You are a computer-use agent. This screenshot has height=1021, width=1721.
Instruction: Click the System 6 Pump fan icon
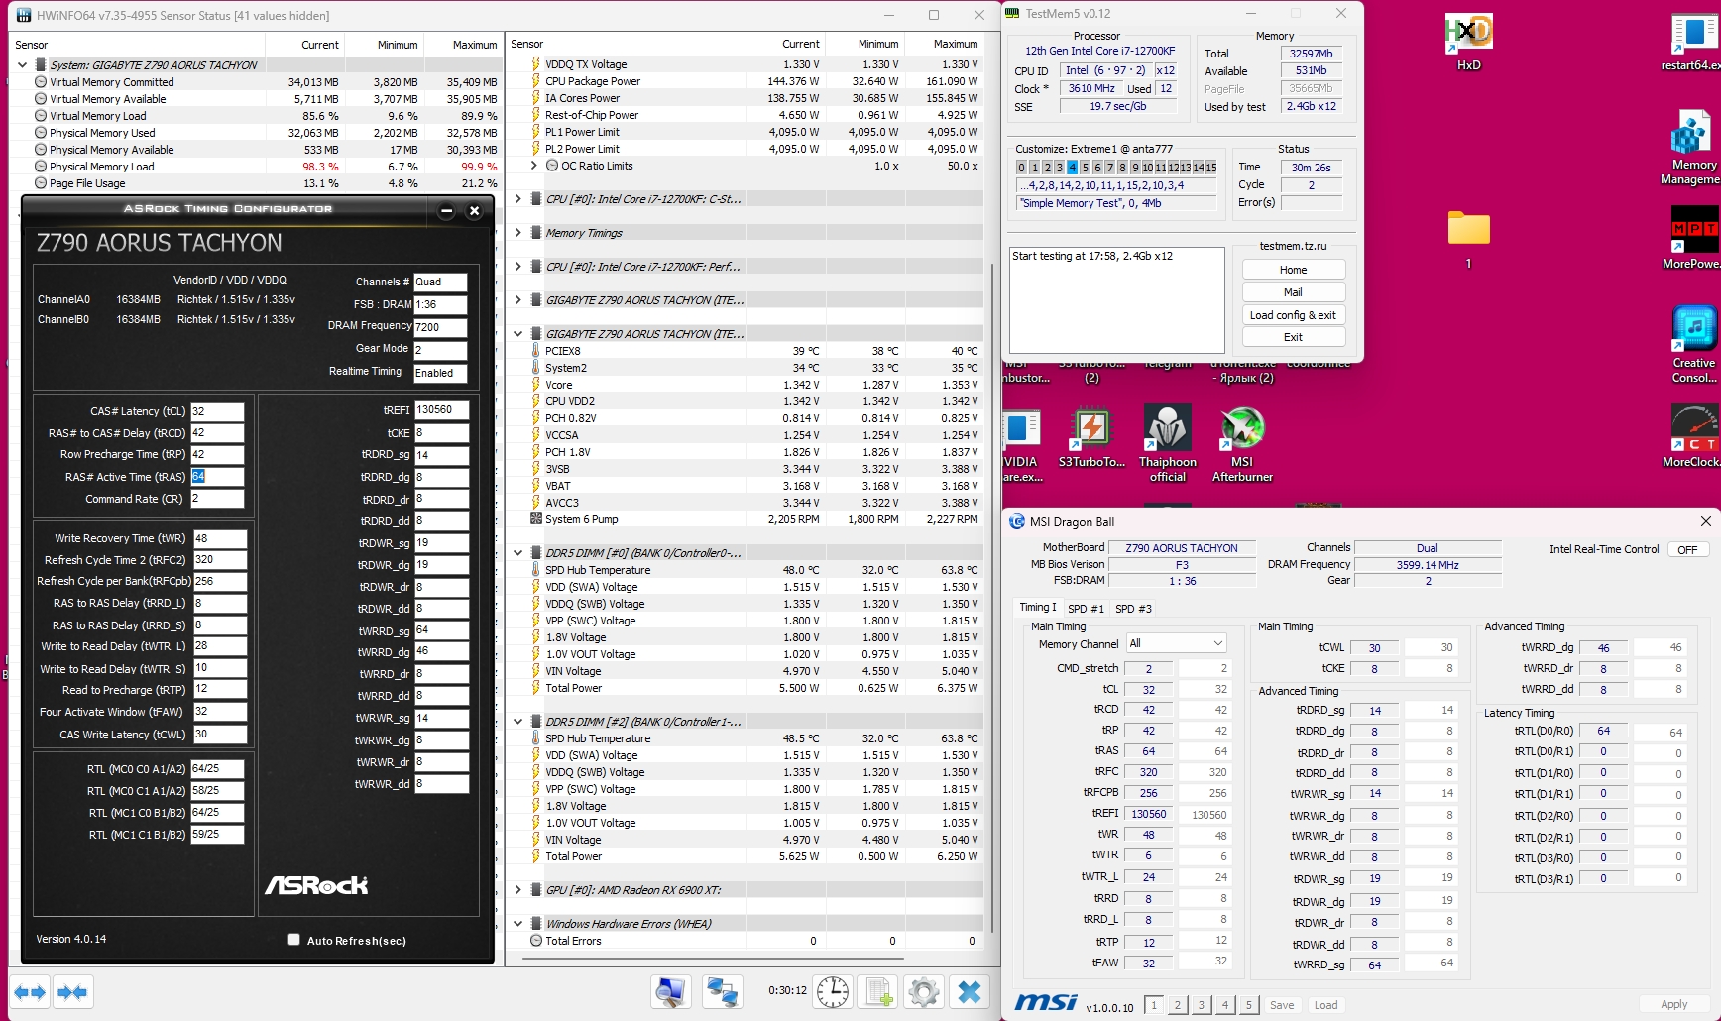(536, 519)
